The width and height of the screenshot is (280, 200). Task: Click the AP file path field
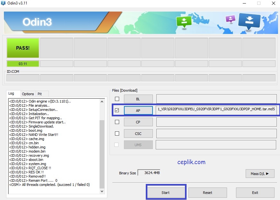pos(216,110)
